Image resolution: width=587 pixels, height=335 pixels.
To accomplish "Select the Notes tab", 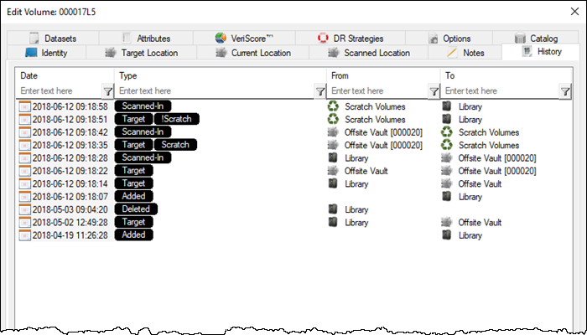I will point(465,53).
